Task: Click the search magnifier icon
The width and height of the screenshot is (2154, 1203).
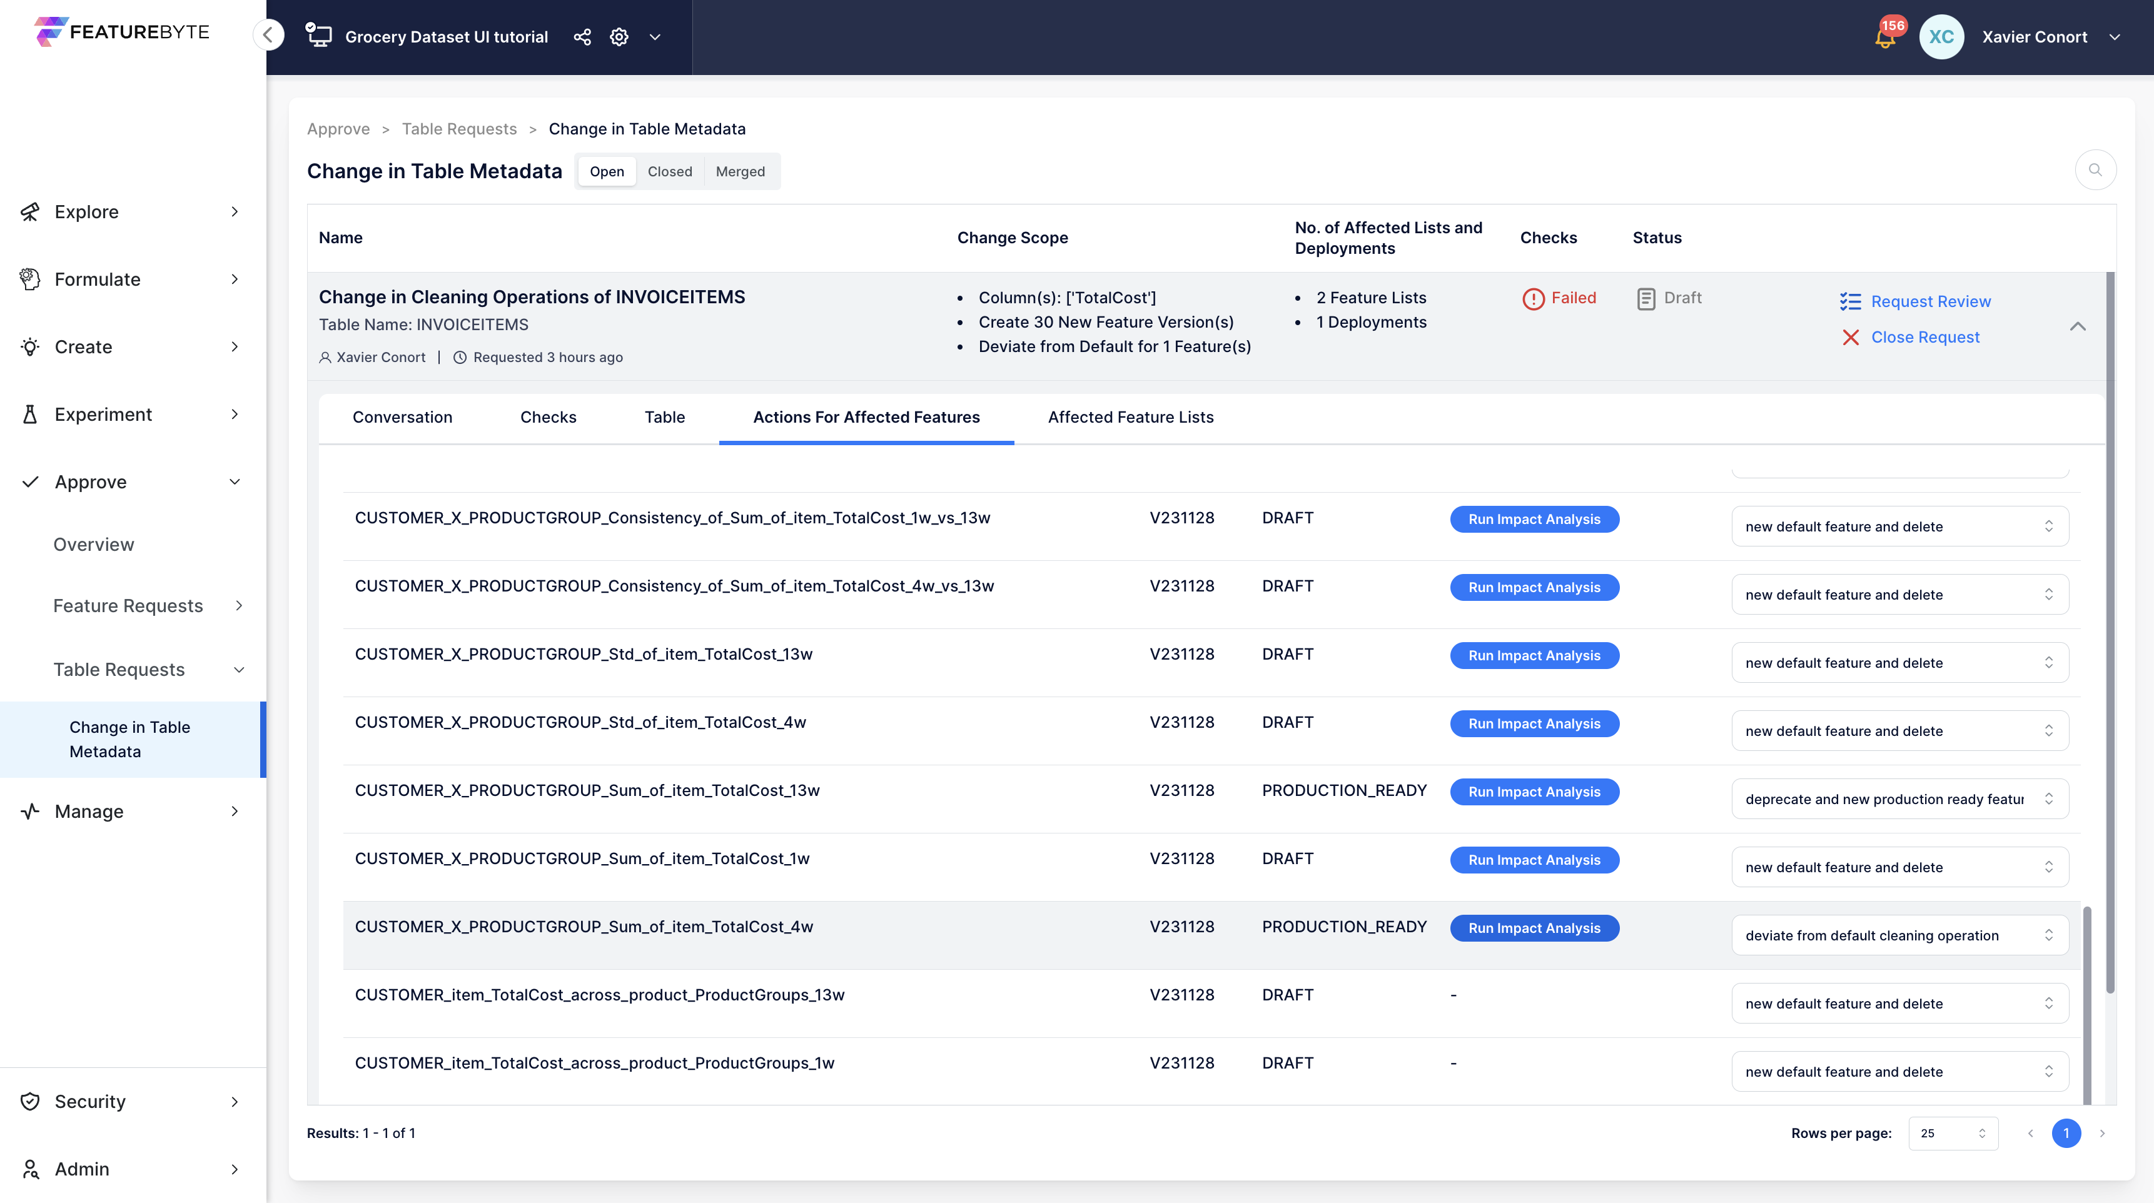Action: 2095,169
